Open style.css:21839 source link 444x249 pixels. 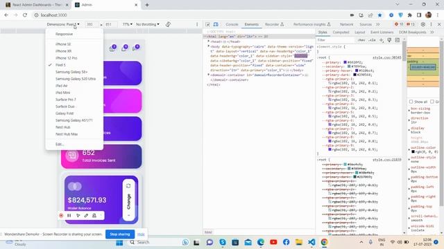[x=387, y=160]
